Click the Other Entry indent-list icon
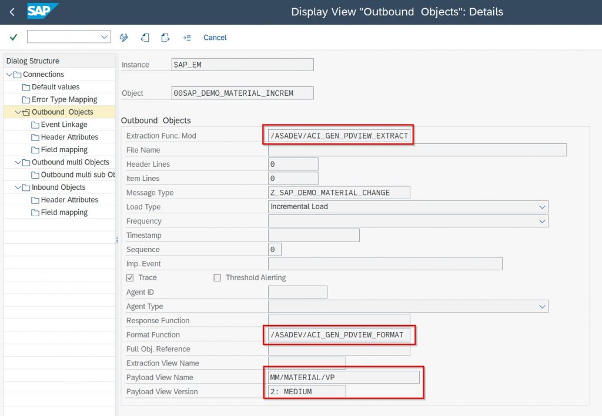The image size is (602, 416). click(x=186, y=38)
